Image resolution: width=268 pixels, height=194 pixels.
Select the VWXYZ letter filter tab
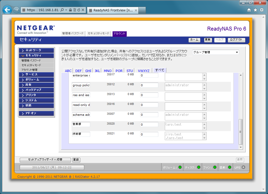(143, 71)
